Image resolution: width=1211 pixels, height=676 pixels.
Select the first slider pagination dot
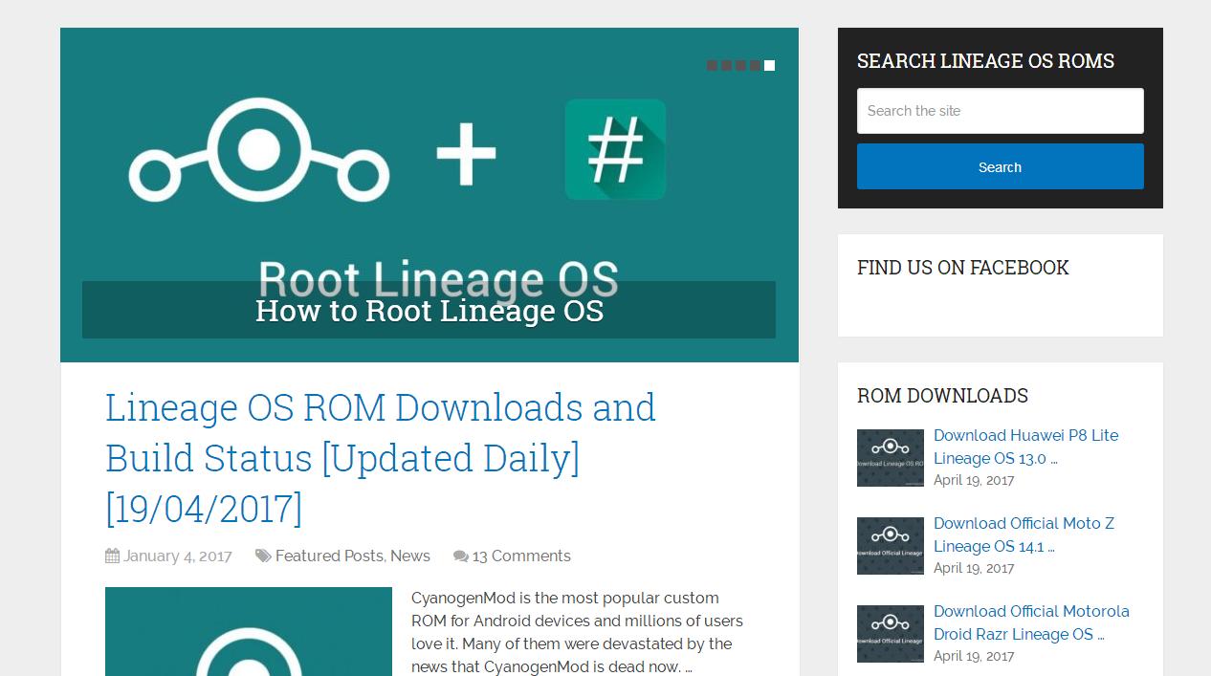point(712,65)
